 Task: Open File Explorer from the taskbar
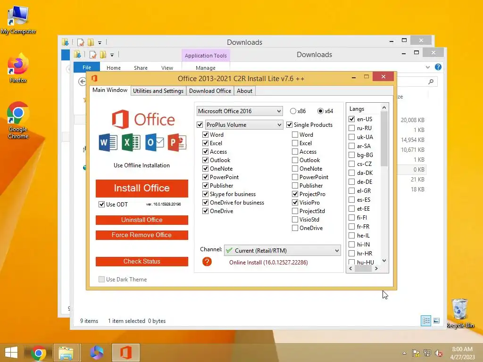66,353
